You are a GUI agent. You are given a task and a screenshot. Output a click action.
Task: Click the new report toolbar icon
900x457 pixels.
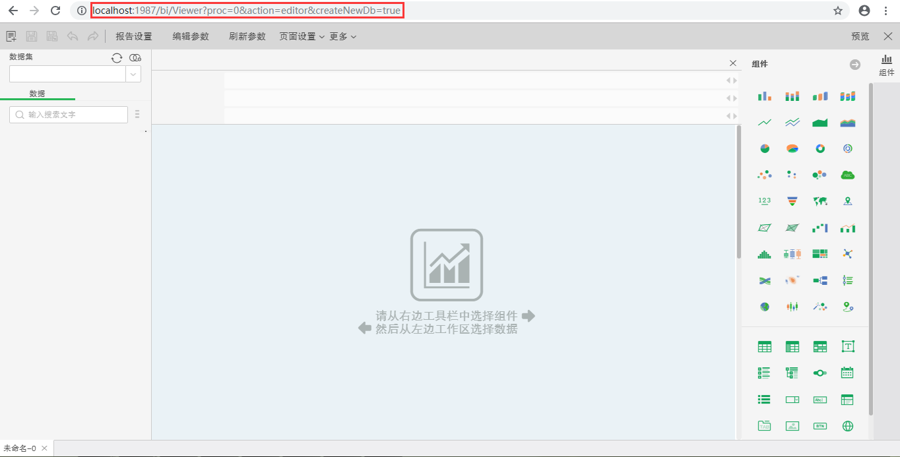pyautogui.click(x=11, y=36)
